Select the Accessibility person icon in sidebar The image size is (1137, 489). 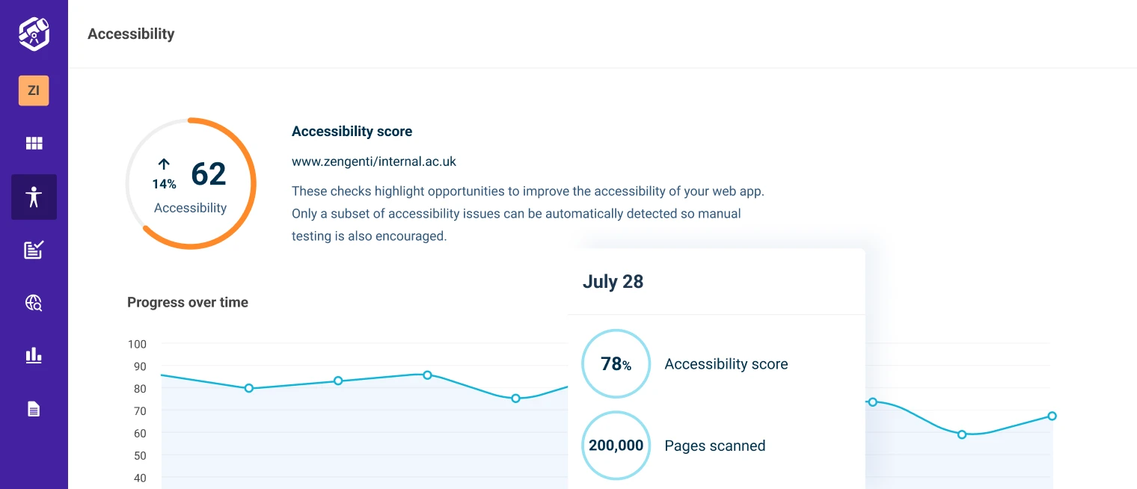pos(34,197)
